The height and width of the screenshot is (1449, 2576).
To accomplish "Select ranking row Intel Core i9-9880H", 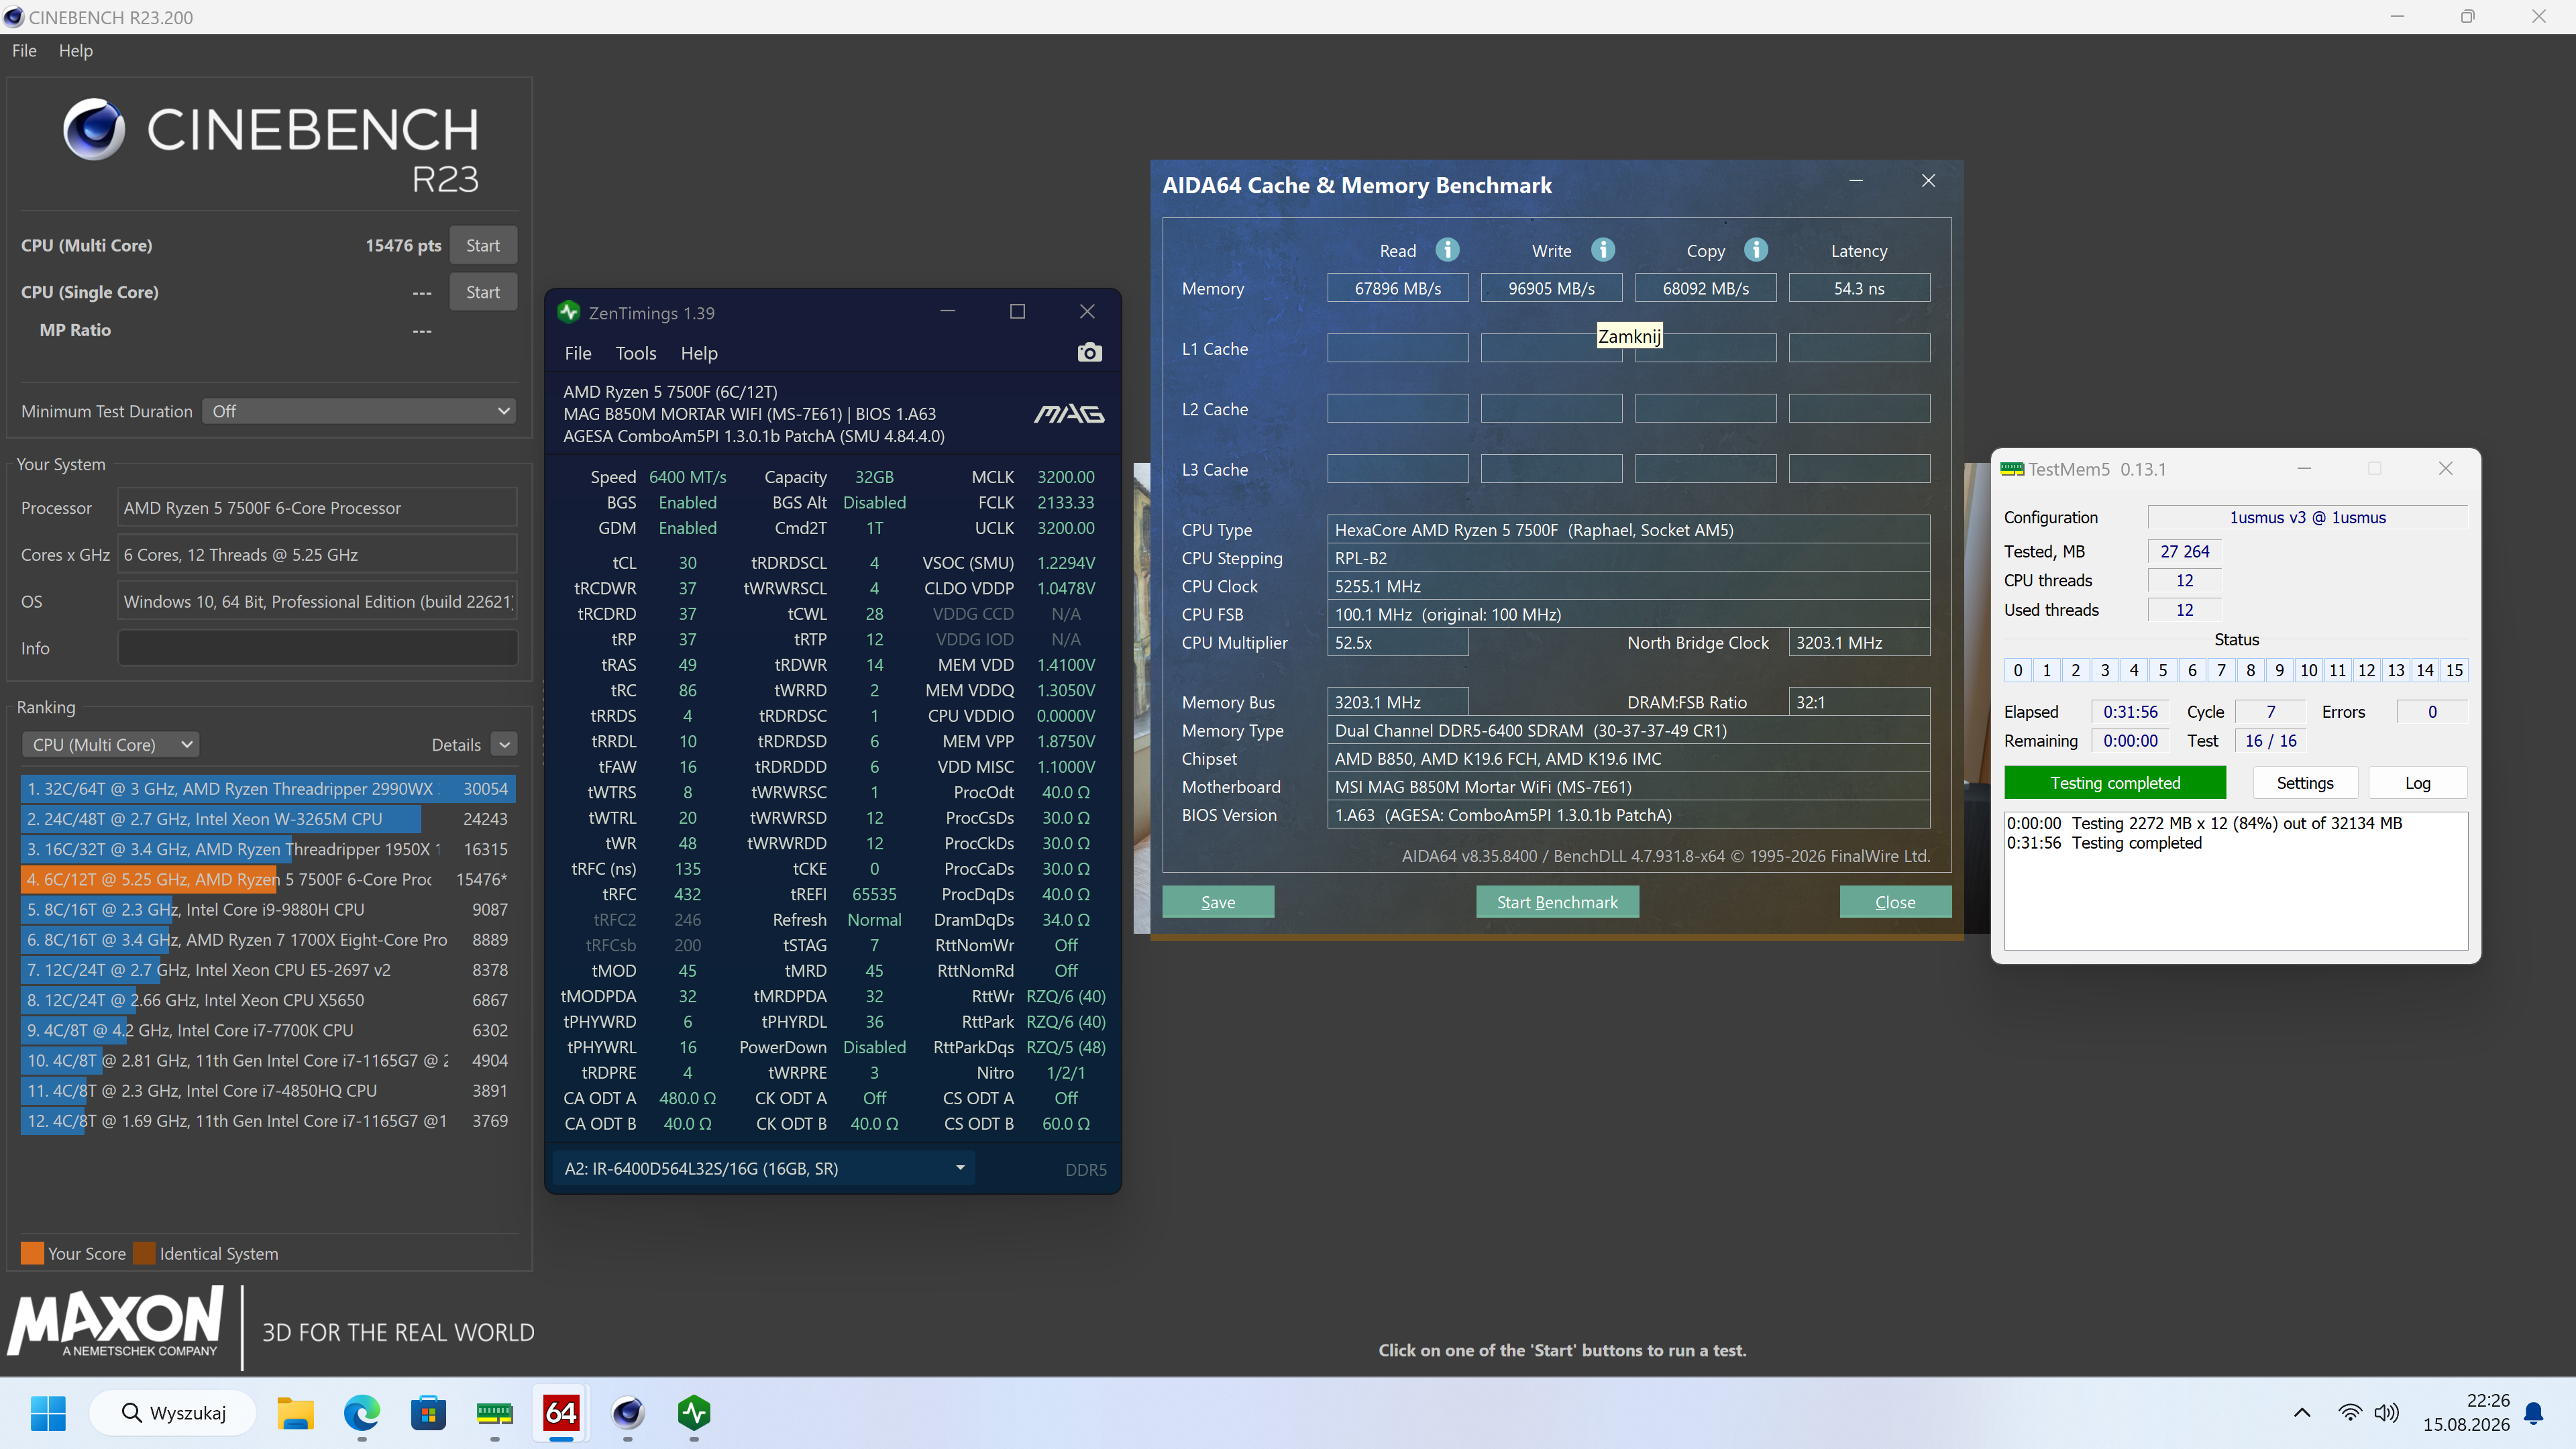I will [268, 909].
